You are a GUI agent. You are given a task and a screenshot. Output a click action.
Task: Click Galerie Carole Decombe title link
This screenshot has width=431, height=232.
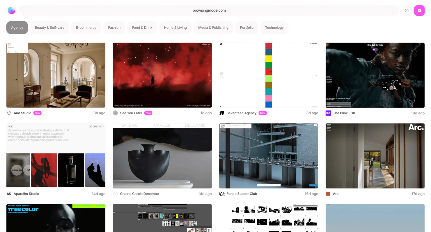[139, 194]
